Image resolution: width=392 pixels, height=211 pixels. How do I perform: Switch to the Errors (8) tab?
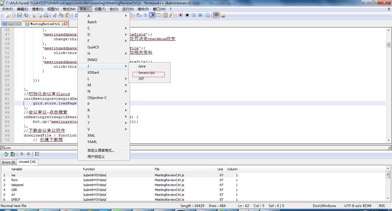click(x=9, y=162)
